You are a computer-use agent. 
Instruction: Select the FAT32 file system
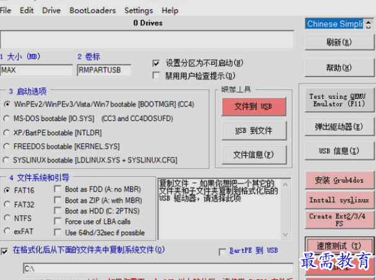point(7,204)
